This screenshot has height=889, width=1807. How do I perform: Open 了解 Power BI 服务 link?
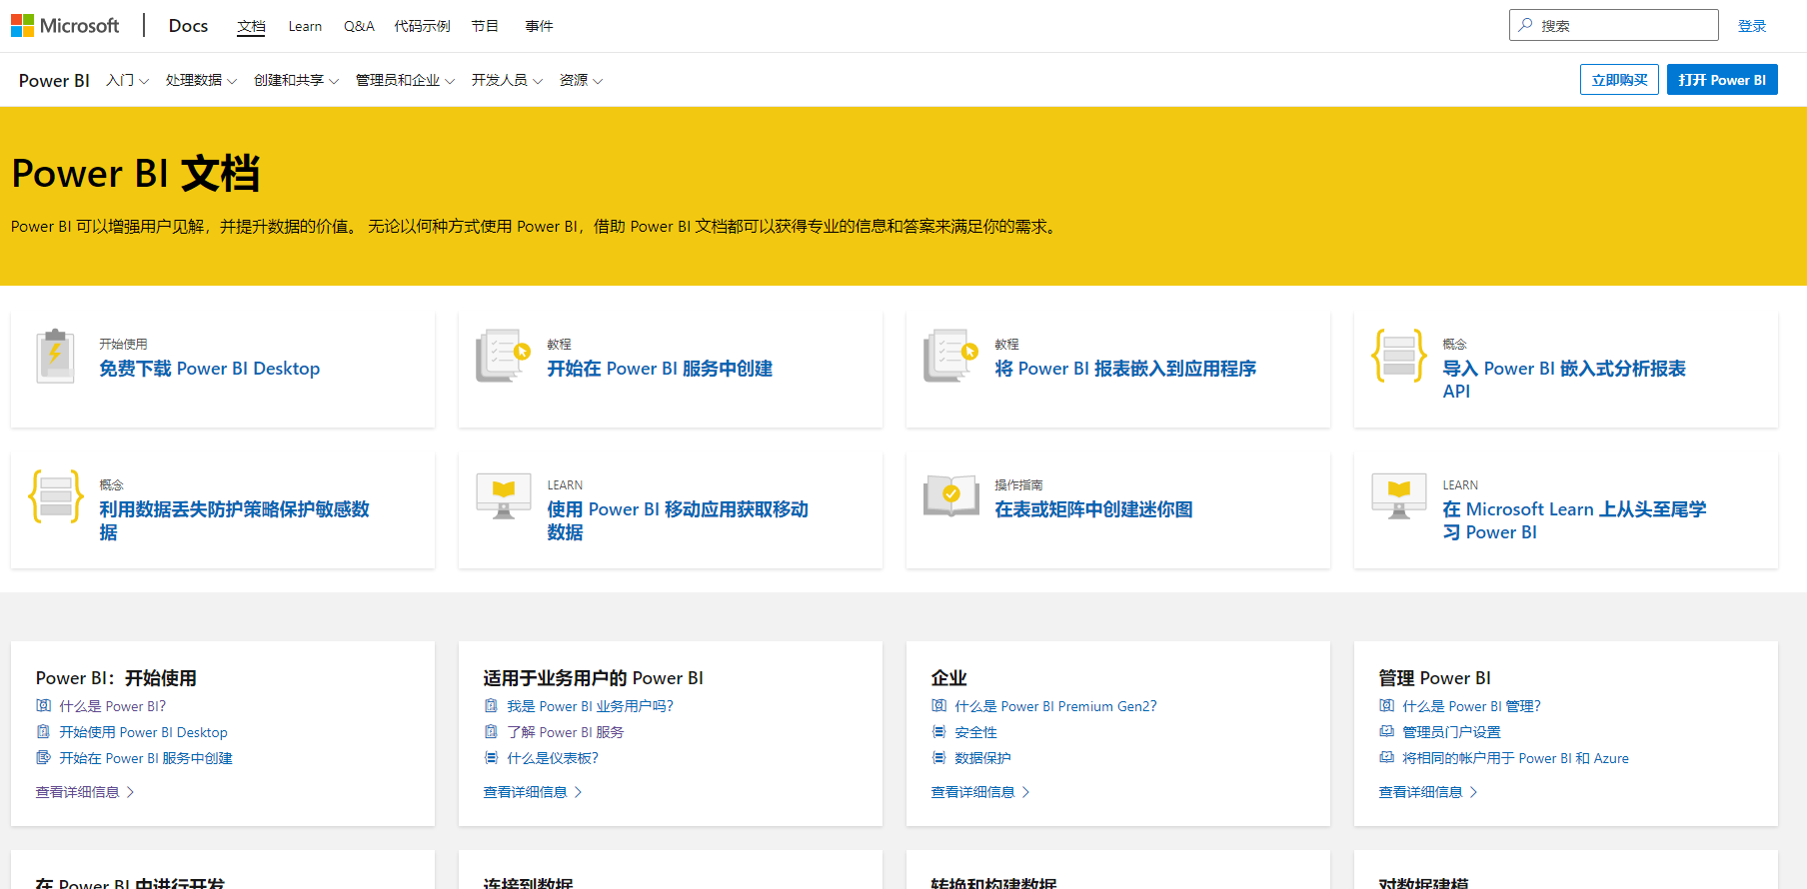tap(565, 732)
